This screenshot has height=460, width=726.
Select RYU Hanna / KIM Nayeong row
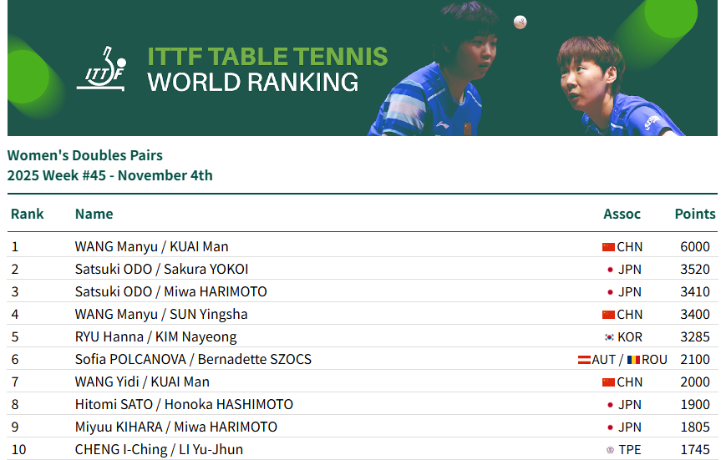coord(155,337)
